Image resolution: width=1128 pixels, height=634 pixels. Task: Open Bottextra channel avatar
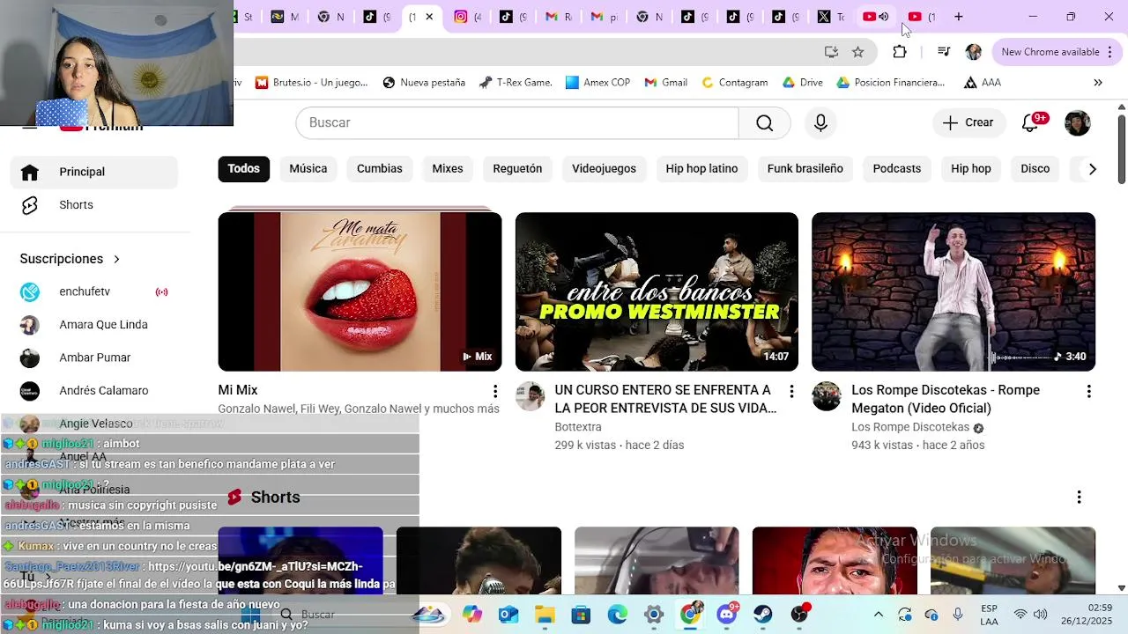click(530, 396)
